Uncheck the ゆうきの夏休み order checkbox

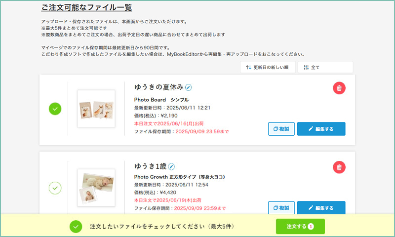[x=55, y=109]
